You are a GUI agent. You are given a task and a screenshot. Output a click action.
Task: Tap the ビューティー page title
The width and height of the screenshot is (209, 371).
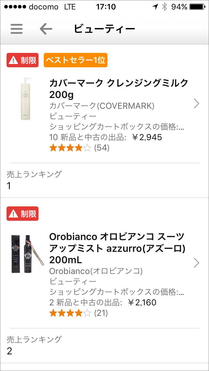click(x=104, y=29)
